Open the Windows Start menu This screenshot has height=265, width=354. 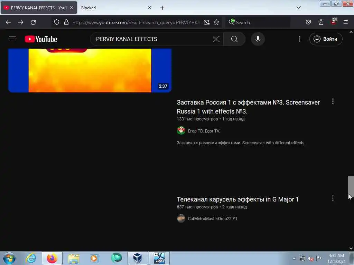(9, 258)
